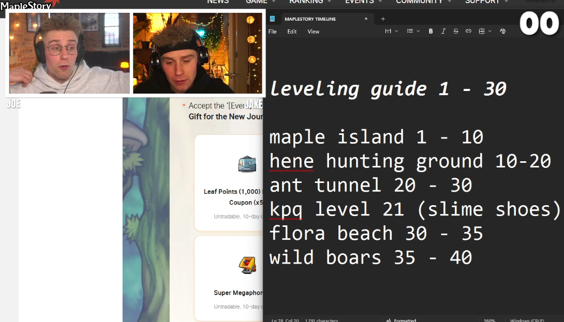The image size is (564, 322).
Task: Click the 'Super Megaphon' reward label
Action: [238, 293]
